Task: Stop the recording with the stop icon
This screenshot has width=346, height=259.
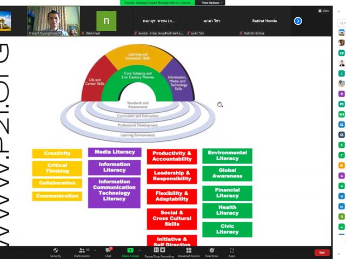Action: tap(163, 250)
